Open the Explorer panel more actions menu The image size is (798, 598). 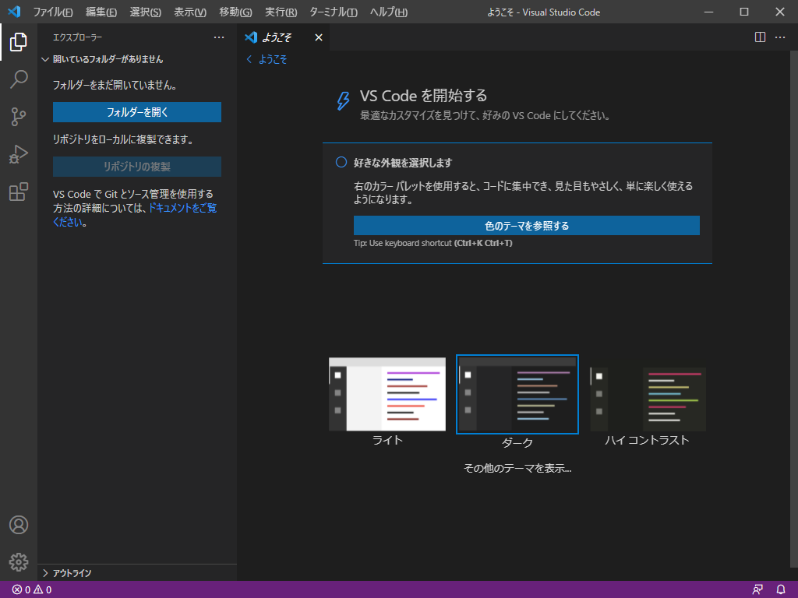[x=220, y=37]
